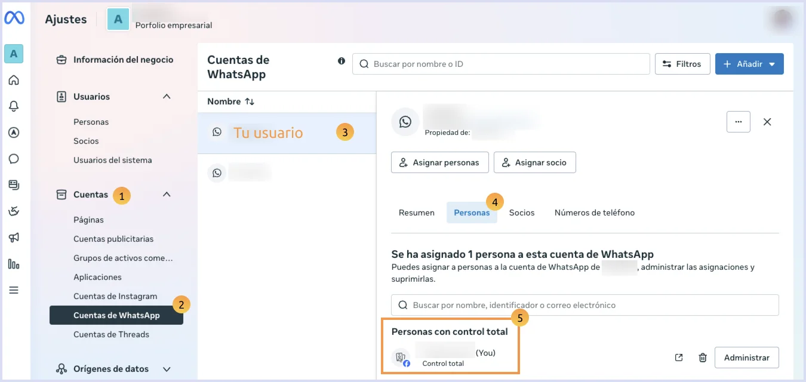
Task: Switch to Números de teléfono tab
Action: (595, 212)
